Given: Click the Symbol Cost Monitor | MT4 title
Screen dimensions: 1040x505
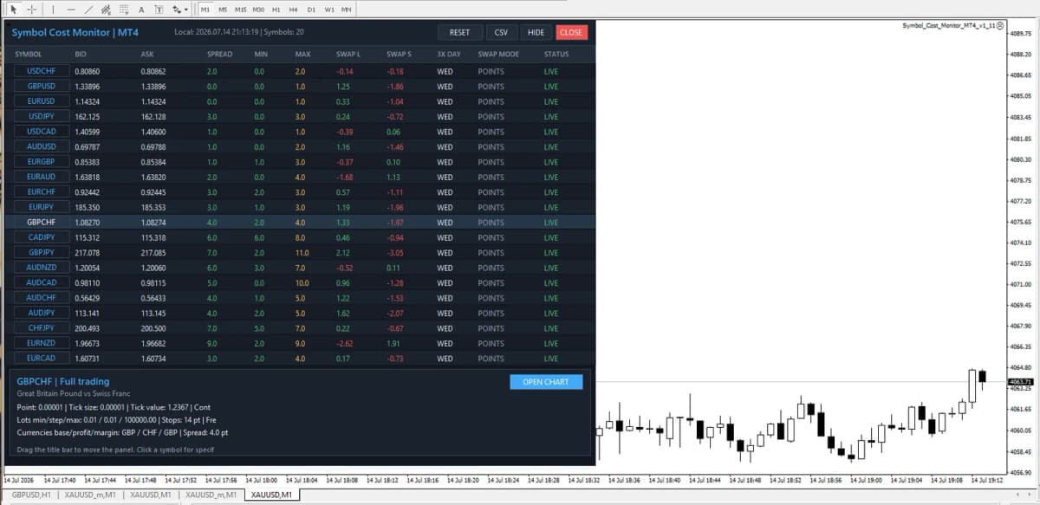Looking at the screenshot, I should coord(74,33).
